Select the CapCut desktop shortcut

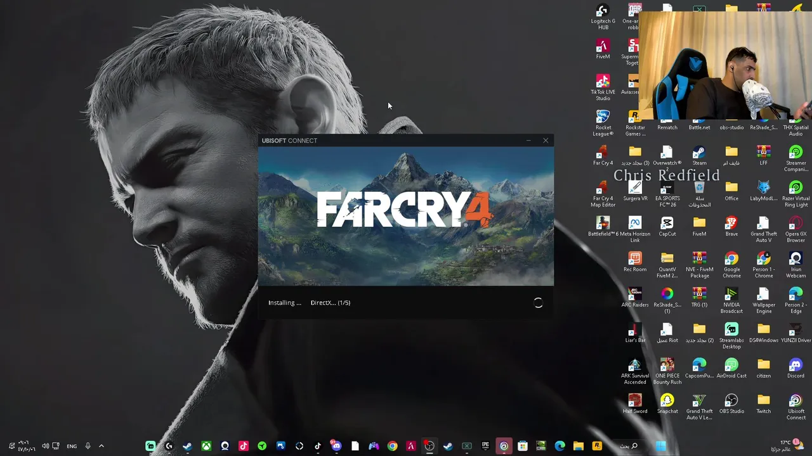[667, 227]
